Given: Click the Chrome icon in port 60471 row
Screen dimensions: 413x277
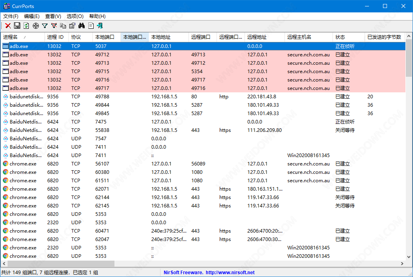Looking at the screenshot, I should (x=6, y=231).
